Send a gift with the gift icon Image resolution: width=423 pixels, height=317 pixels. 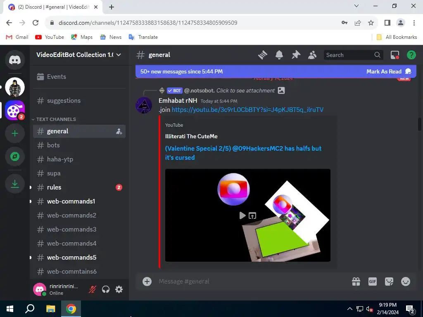point(356,282)
